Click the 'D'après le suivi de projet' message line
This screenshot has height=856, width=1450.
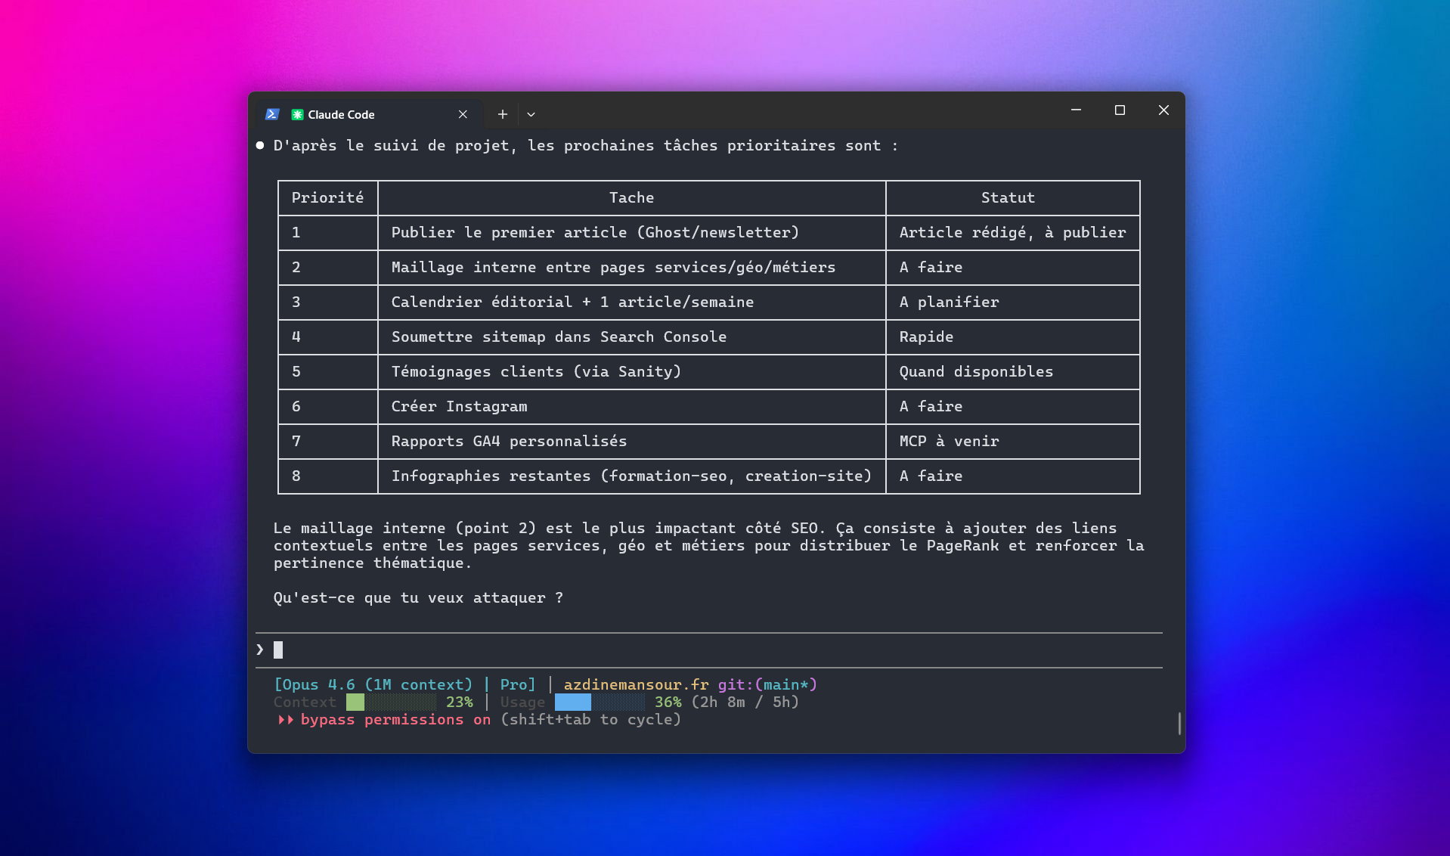586,145
